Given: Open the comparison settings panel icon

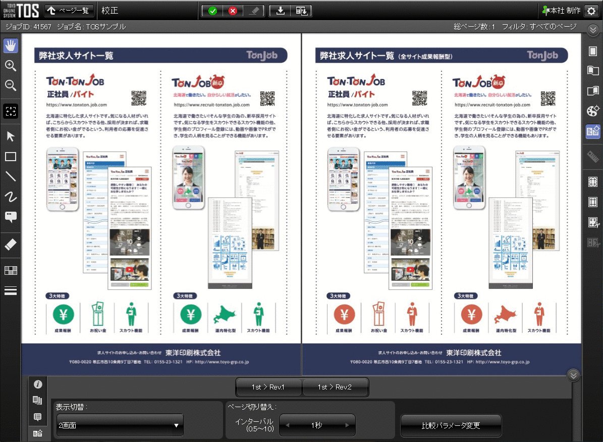Looking at the screenshot, I should [x=37, y=433].
